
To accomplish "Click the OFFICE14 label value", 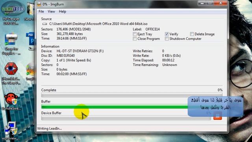I will click(x=152, y=29).
